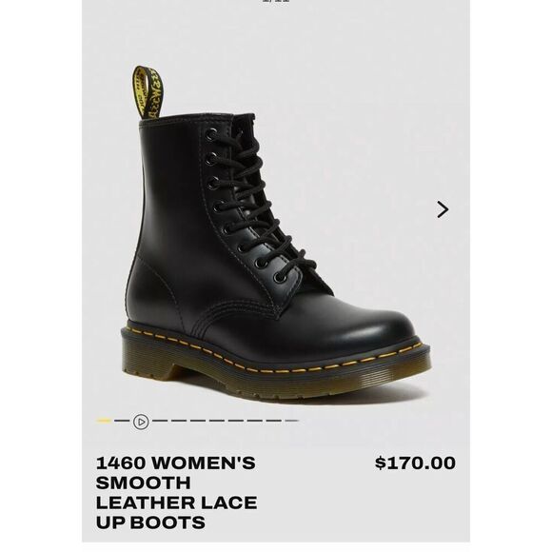The image size is (552, 552).
Task: Select the seventh carousel indicator dash
Action: pyautogui.click(x=217, y=421)
